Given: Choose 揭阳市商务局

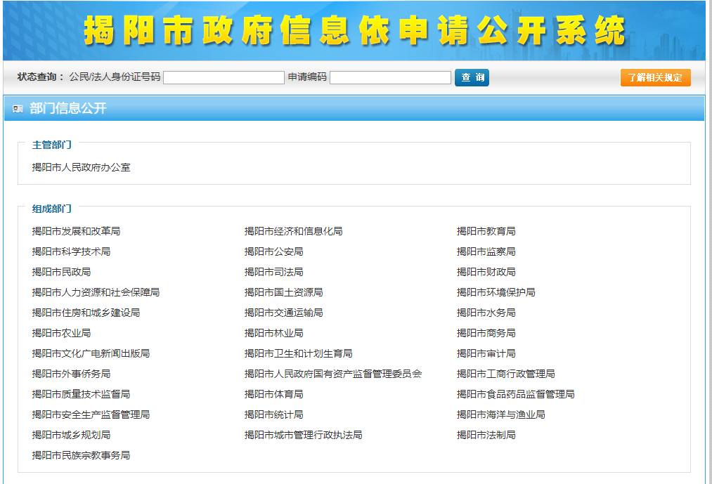Looking at the screenshot, I should (x=486, y=333).
